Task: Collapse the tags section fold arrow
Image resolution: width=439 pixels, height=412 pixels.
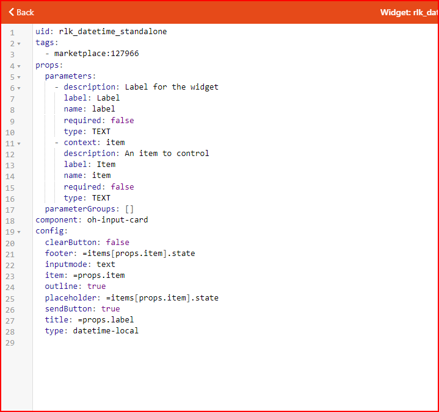Action: (x=19, y=43)
